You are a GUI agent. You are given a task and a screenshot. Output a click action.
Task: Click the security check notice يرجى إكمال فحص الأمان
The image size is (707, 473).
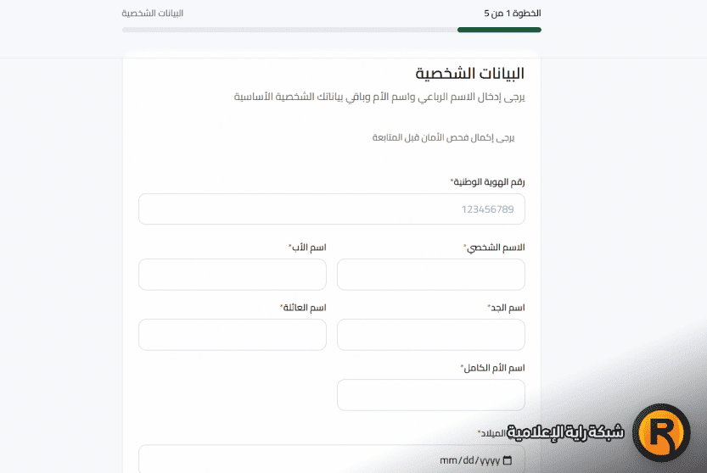[x=443, y=137]
